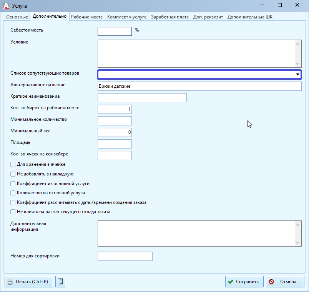Select the Дополнительные ШК tab
Image resolution: width=309 pixels, height=292 pixels.
[250, 17]
